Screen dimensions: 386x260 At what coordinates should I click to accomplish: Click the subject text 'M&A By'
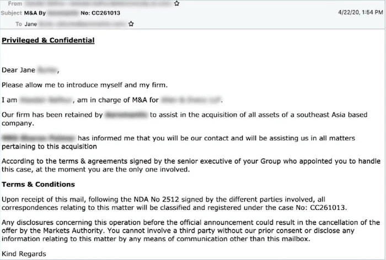pos(35,13)
